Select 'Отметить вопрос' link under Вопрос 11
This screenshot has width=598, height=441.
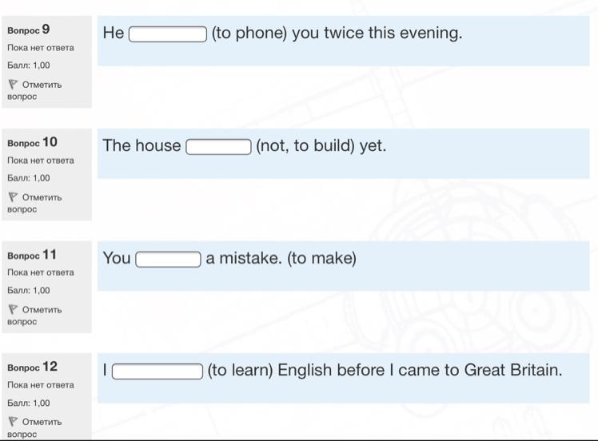[x=34, y=316]
